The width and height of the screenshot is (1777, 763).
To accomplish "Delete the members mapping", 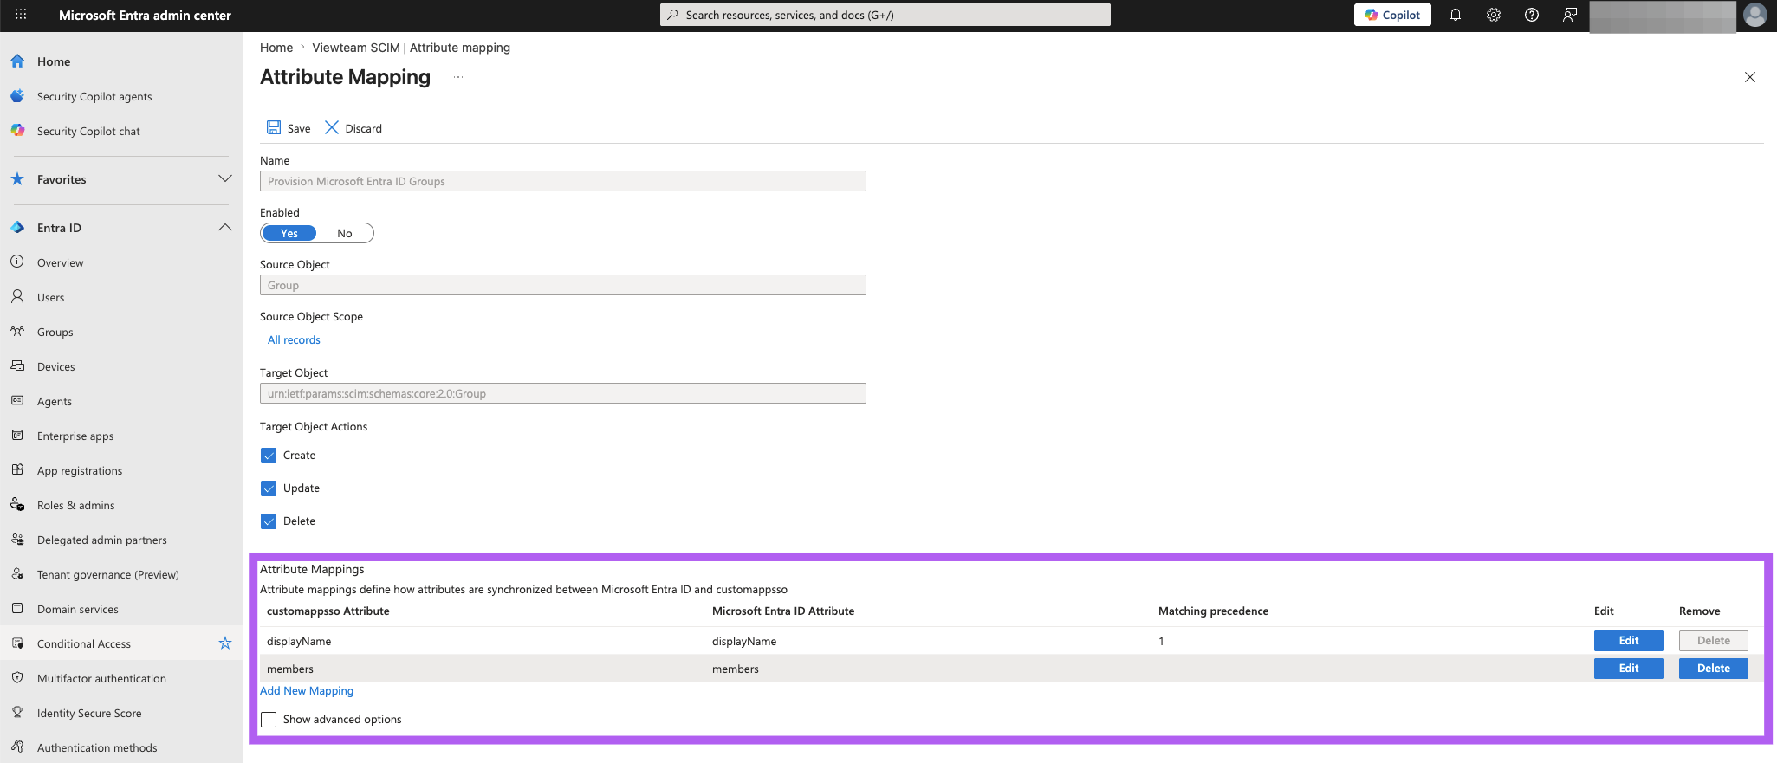I will coord(1713,669).
